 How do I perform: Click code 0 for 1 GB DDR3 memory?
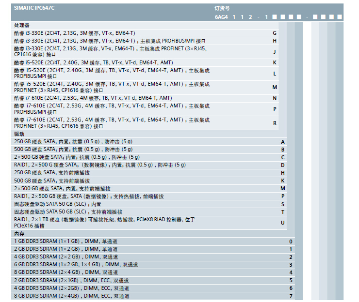point(291,242)
